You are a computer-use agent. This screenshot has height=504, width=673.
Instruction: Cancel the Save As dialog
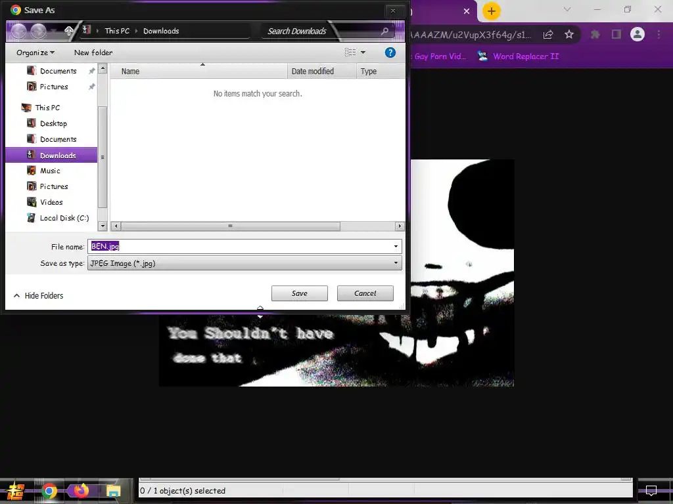click(x=365, y=293)
